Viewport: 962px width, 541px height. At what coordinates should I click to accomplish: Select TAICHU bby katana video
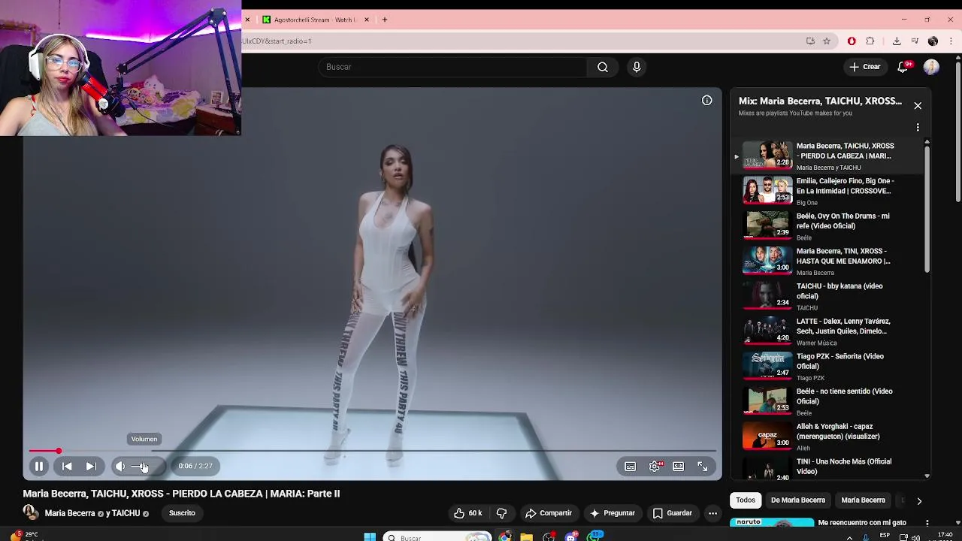coord(825,296)
